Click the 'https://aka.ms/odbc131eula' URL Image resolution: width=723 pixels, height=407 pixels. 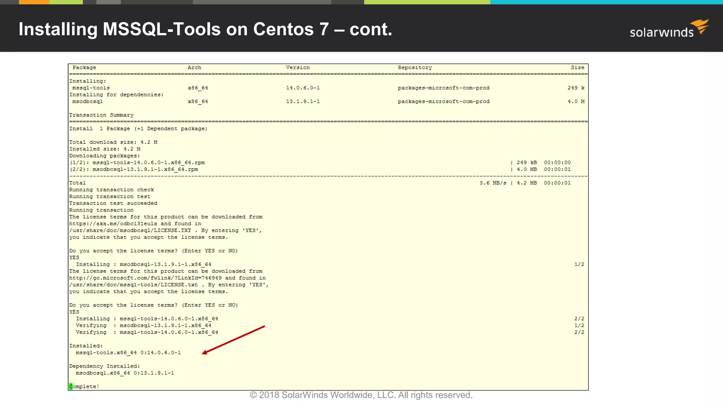coord(113,224)
